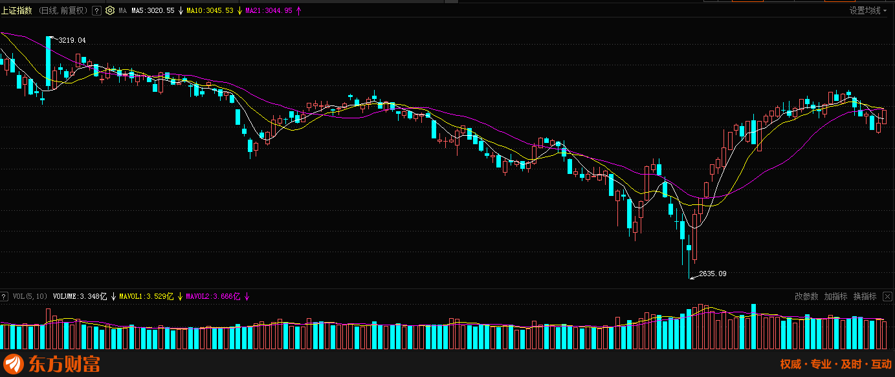Image resolution: width=895 pixels, height=377 pixels.
Task: Click the MA5:3020.55 value
Action: [x=153, y=11]
